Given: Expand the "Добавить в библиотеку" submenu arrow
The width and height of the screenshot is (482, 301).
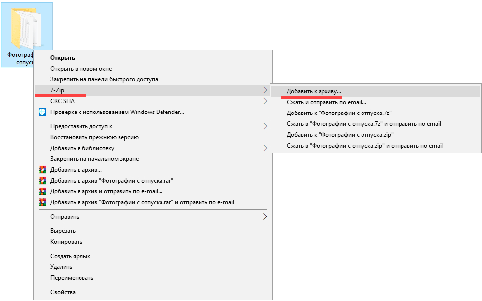Looking at the screenshot, I should tap(265, 148).
